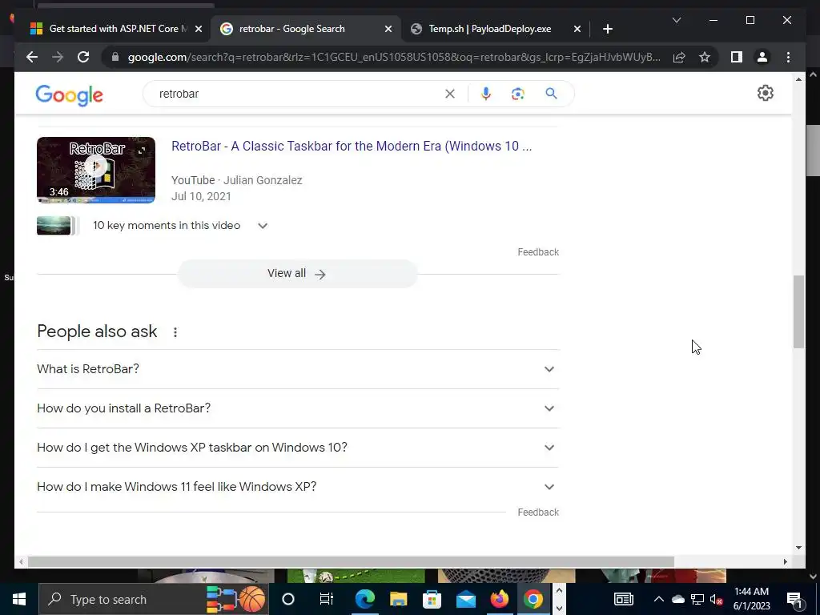Open Cortana from the taskbar circle icon
Image resolution: width=820 pixels, height=615 pixels.
tap(288, 599)
